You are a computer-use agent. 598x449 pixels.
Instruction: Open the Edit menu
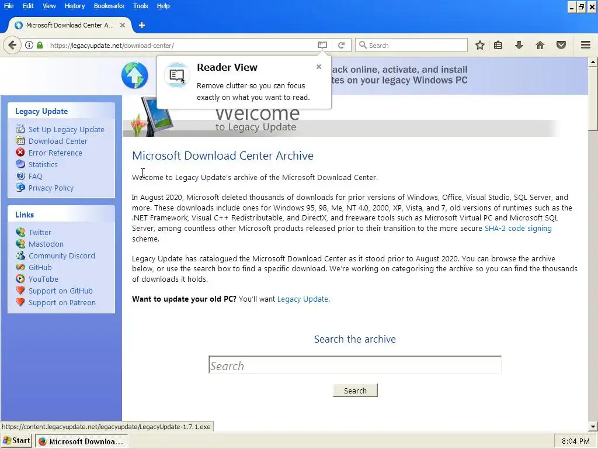pyautogui.click(x=28, y=6)
